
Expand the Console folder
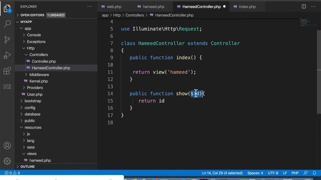click(x=34, y=35)
